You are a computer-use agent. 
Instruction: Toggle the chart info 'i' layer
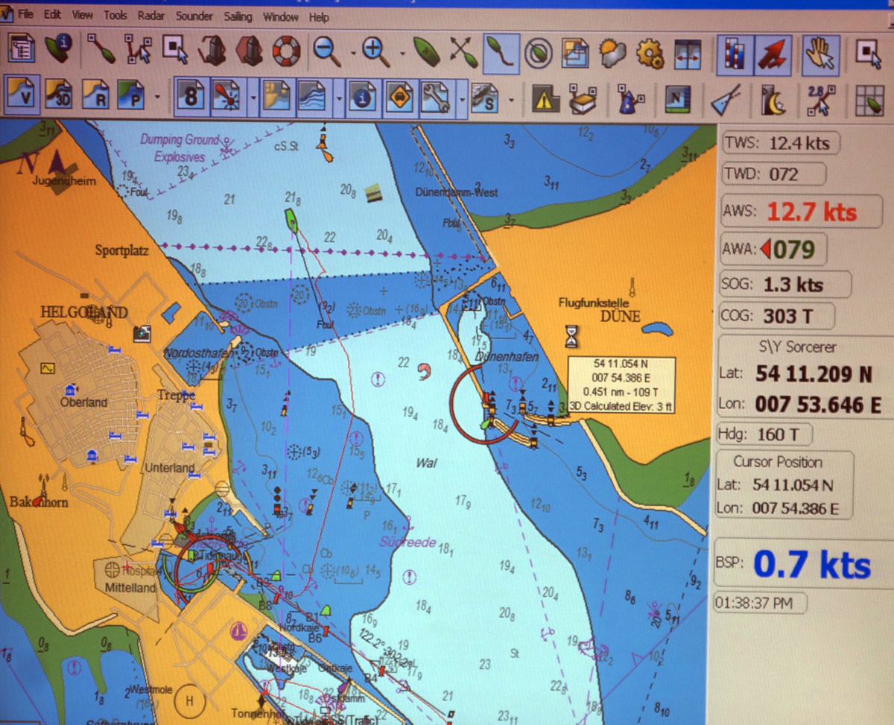click(x=363, y=98)
